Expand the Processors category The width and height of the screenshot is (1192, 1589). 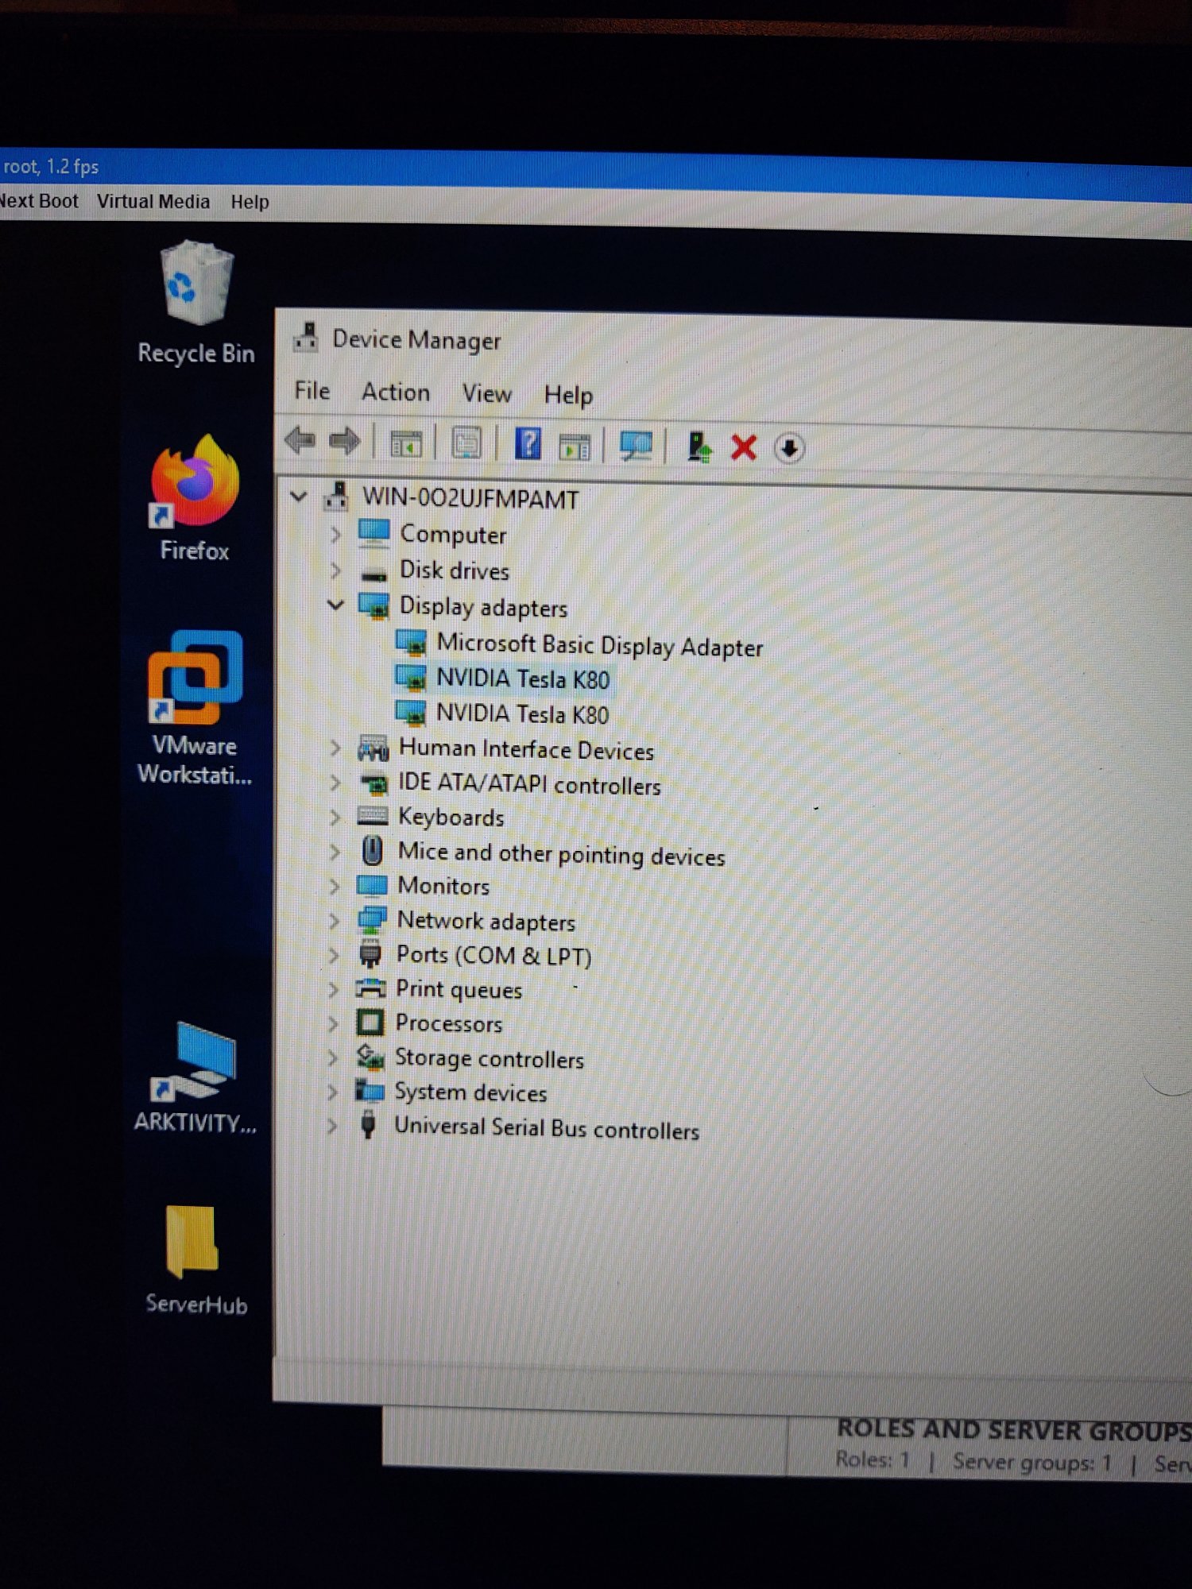(333, 1023)
